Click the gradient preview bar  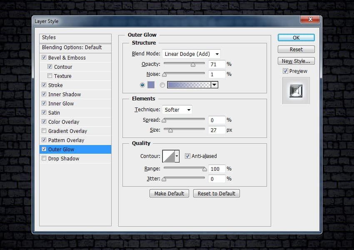tap(189, 85)
